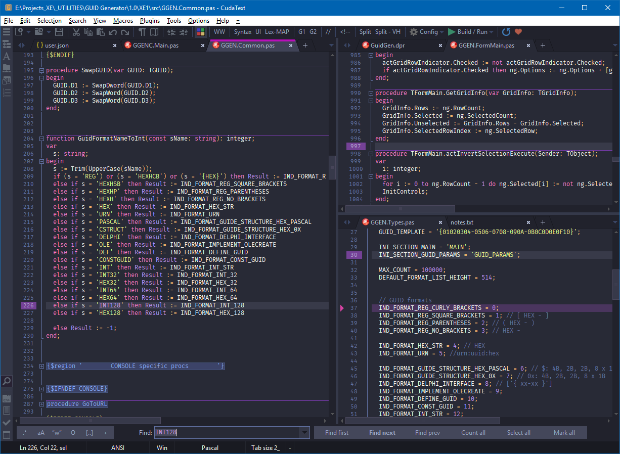Toggle whole words option "w"
Viewport: 620px width, 454px height.
coord(57,433)
